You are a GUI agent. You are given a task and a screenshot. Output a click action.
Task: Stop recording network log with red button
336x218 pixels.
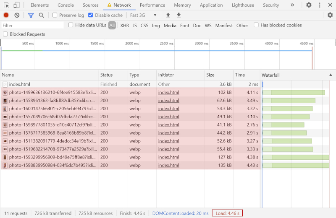click(6, 15)
